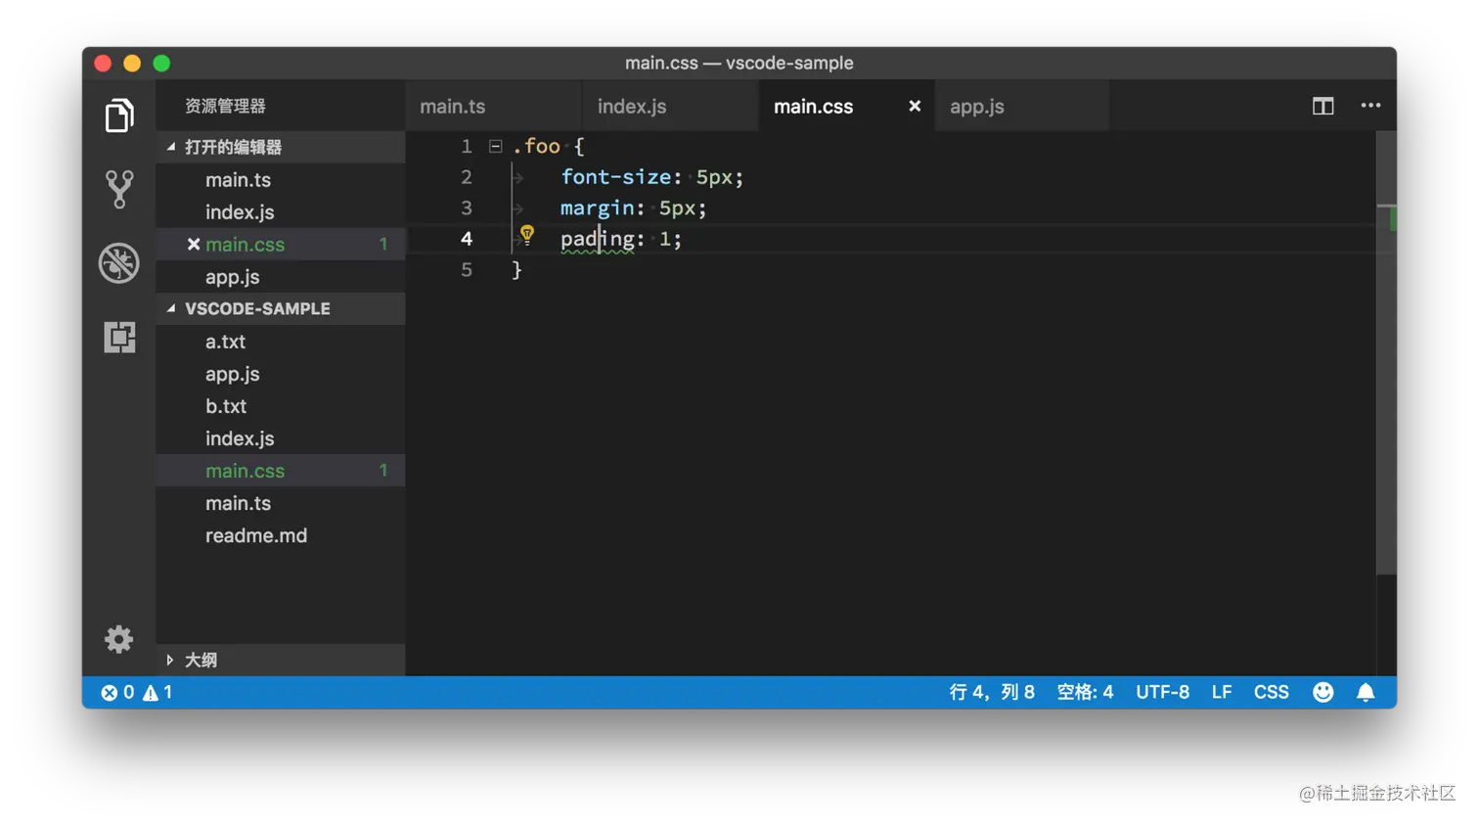
Task: Open index.js in VSCODE-SAMPLE folder
Action: point(281,438)
